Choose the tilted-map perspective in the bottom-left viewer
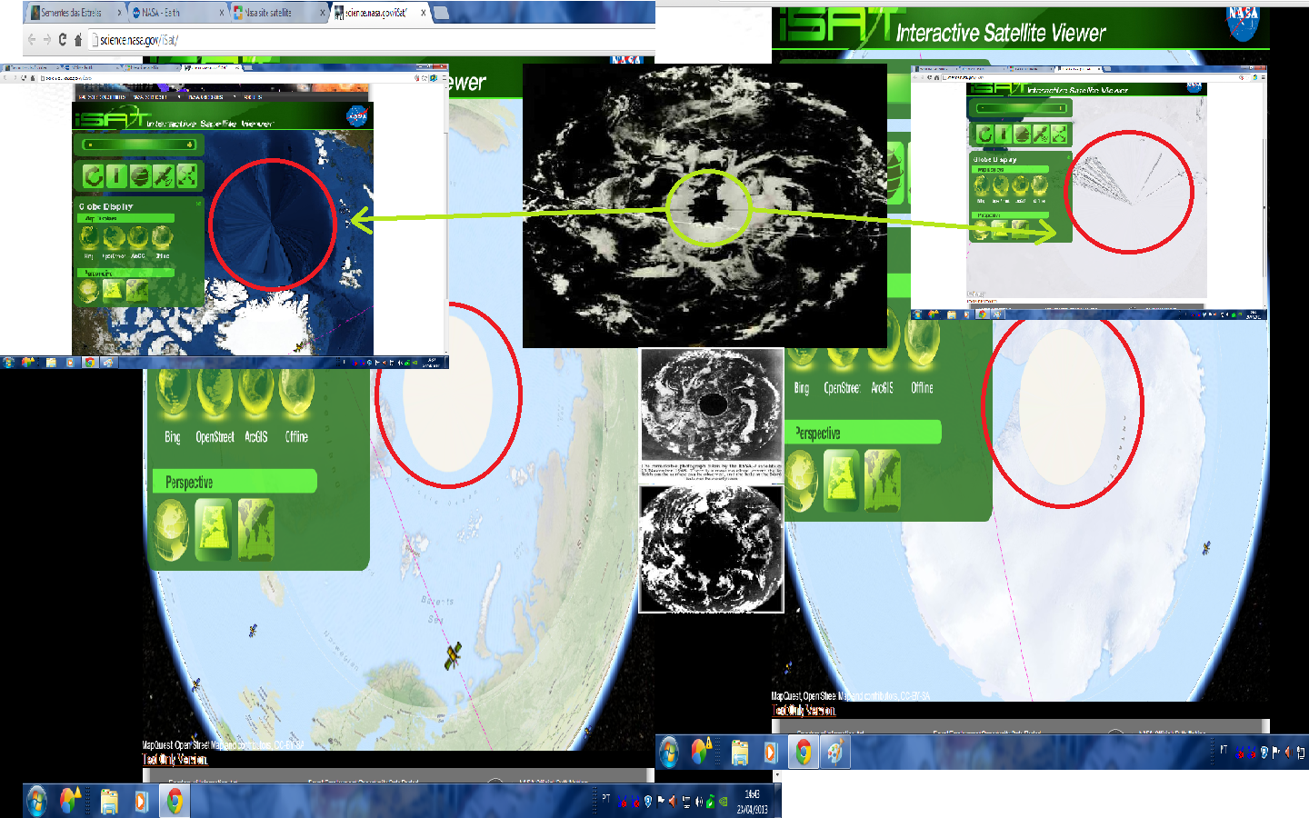Image resolution: width=1309 pixels, height=818 pixels. [214, 531]
